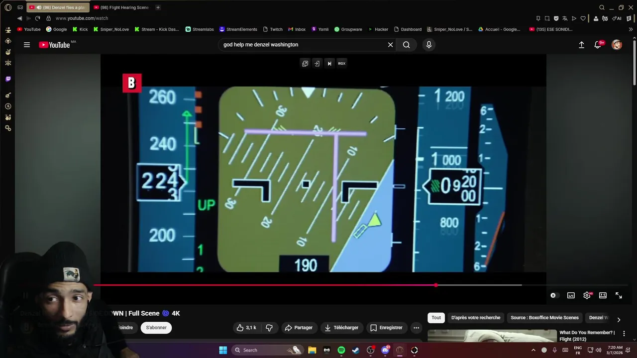Open the browser search tabs magnifier
This screenshot has width=637, height=358.
pos(602,7)
